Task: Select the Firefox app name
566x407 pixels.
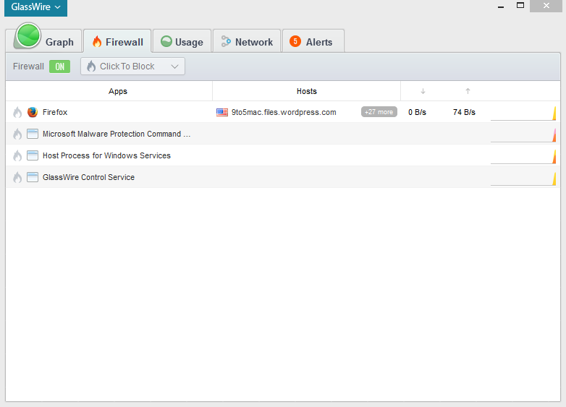Action: (x=55, y=112)
